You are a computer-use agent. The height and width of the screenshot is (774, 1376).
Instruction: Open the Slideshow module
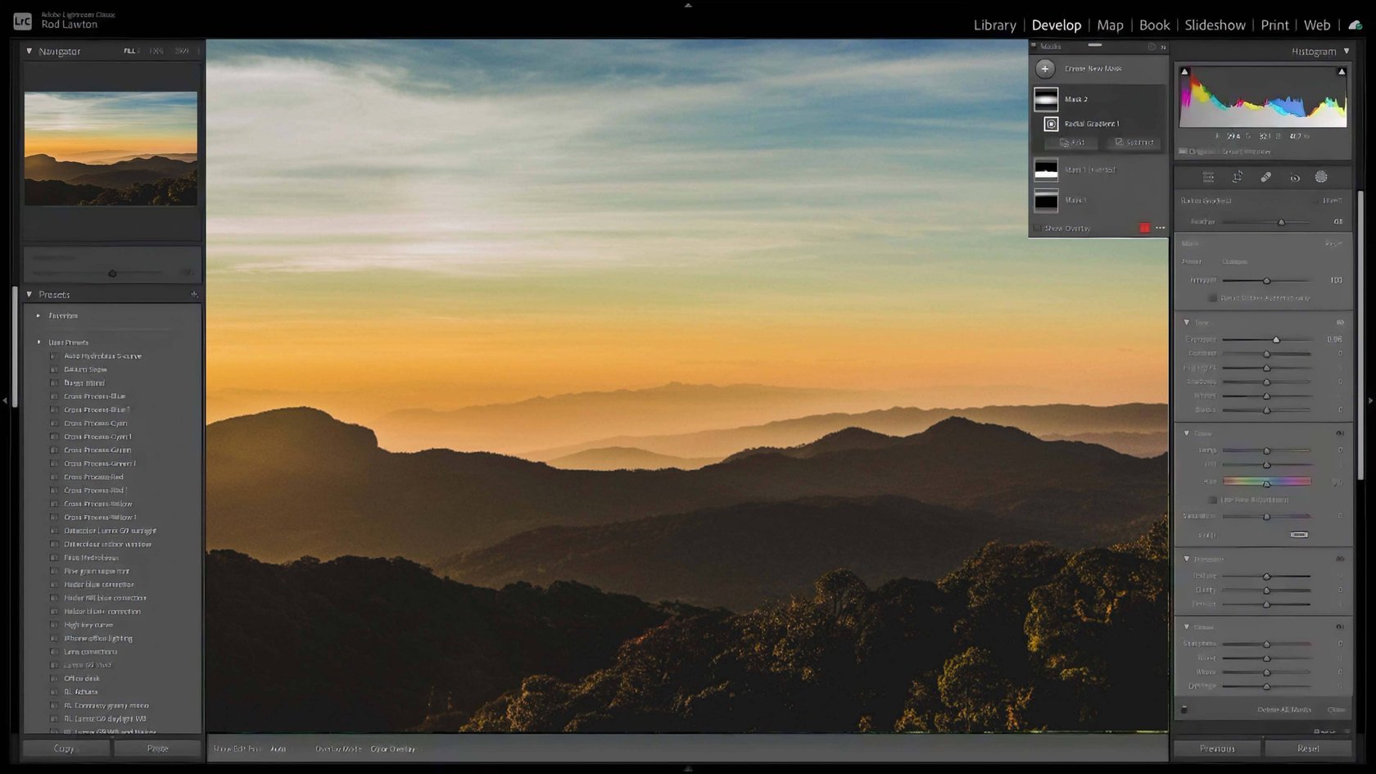(1215, 25)
